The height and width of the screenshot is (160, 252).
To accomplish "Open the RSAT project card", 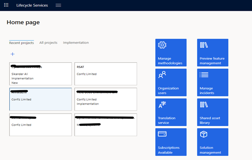I will point(106,74).
